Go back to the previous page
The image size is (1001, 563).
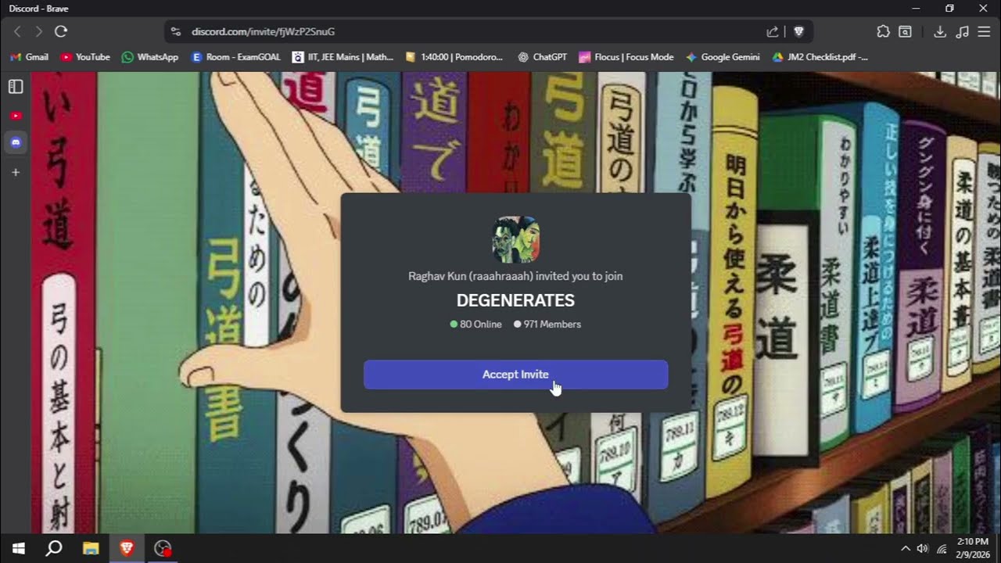coord(17,31)
